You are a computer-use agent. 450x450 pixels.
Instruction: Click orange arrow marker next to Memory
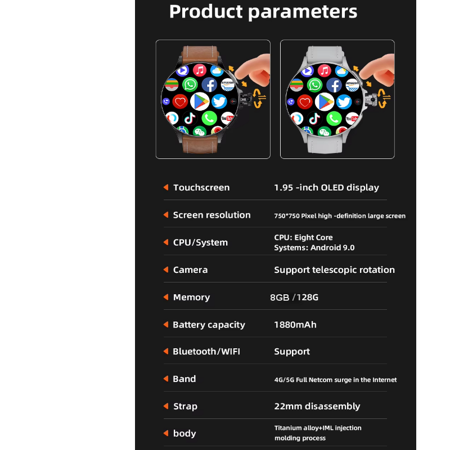pos(166,297)
